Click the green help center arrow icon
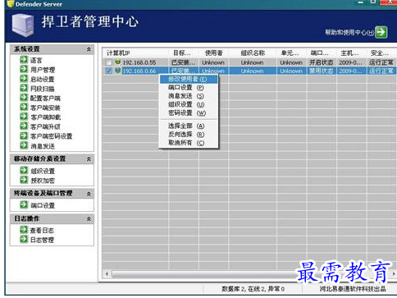397x298 pixels. point(381,32)
